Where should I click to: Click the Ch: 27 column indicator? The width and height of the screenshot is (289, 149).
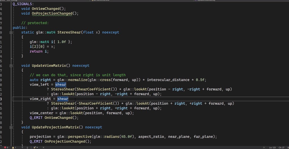point(281,147)
